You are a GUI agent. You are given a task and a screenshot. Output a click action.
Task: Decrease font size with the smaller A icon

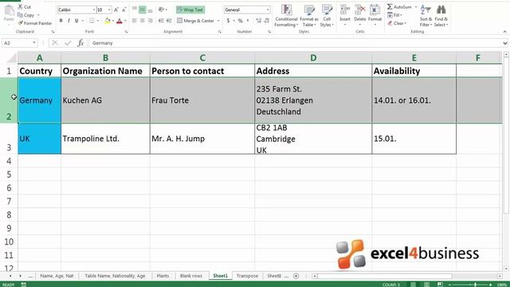point(124,10)
